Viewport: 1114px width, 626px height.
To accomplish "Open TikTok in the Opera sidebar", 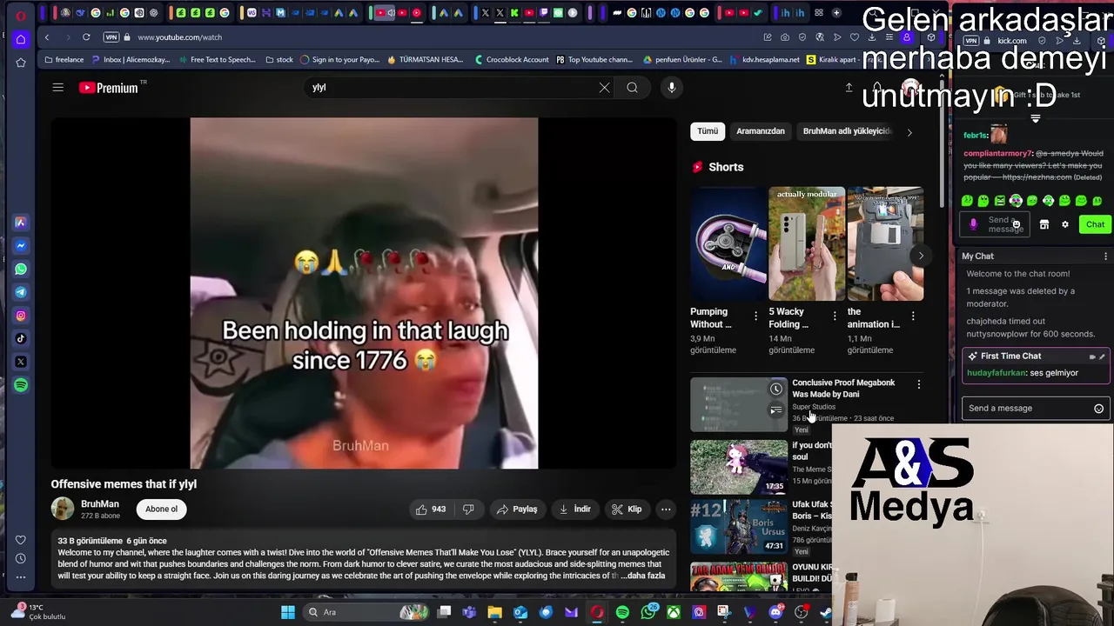I will pos(21,338).
